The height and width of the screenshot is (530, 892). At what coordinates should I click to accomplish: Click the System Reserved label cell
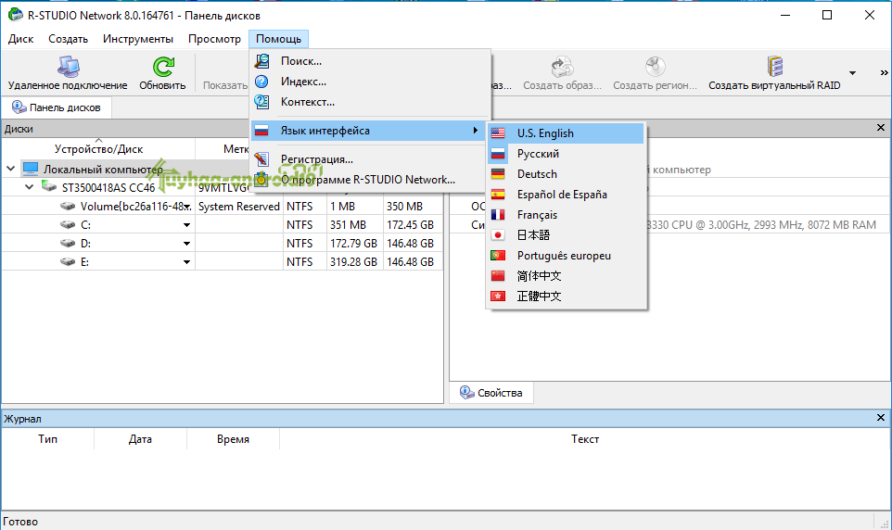tap(239, 207)
